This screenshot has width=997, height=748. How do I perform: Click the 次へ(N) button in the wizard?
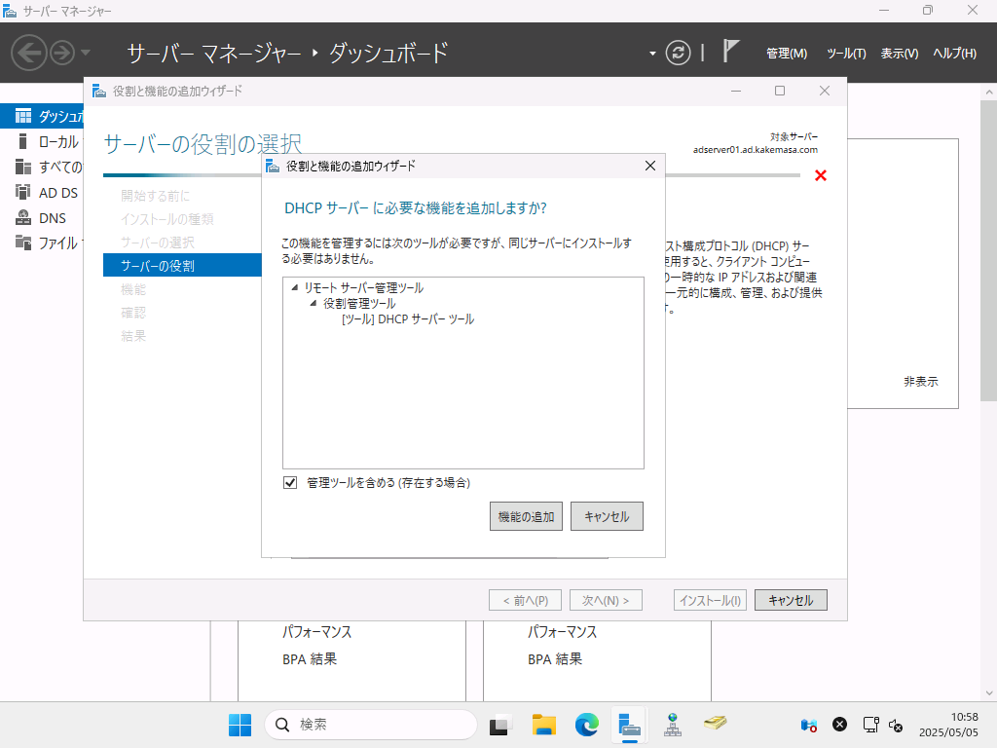tap(606, 600)
